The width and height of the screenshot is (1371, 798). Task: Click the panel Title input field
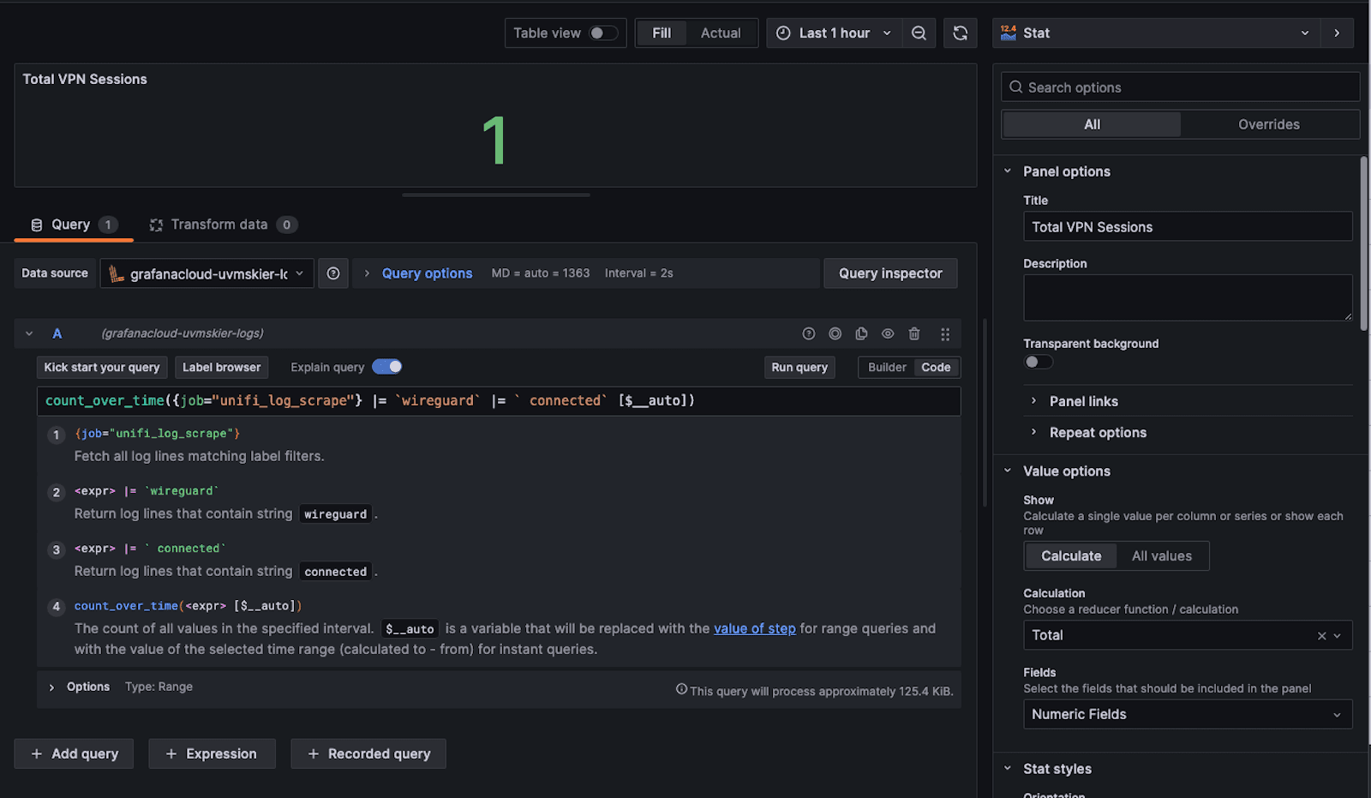[x=1188, y=227]
